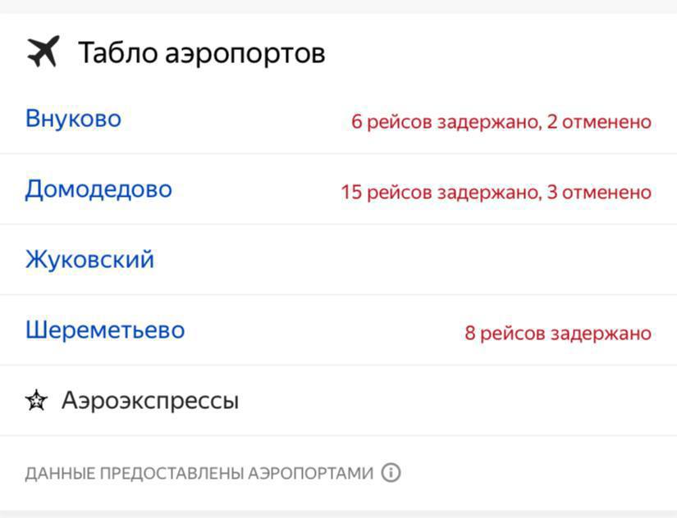Select the Жуковский airport link

click(x=89, y=260)
